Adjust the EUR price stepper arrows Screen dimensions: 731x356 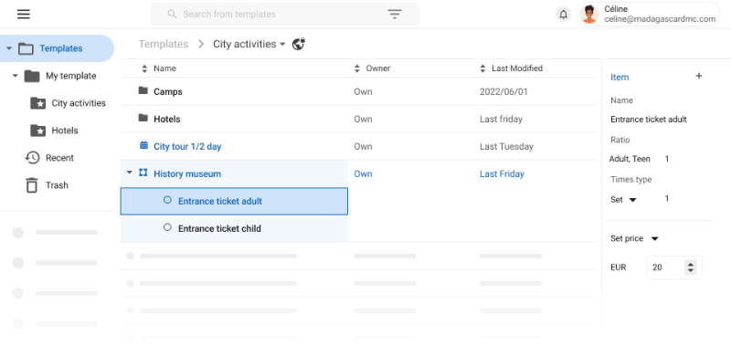coord(691,267)
